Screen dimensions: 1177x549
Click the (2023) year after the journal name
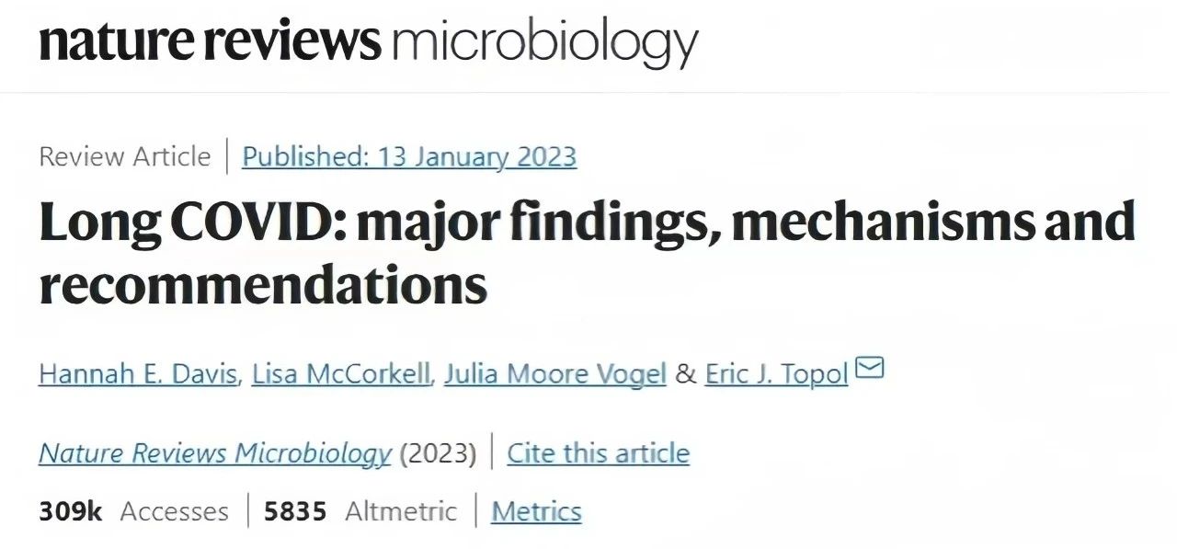(438, 453)
